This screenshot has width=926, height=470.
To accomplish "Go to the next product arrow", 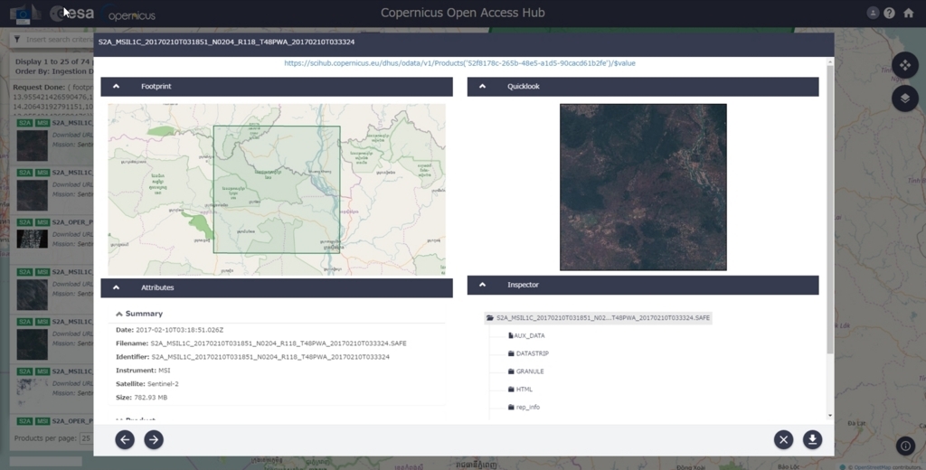I will 154,439.
